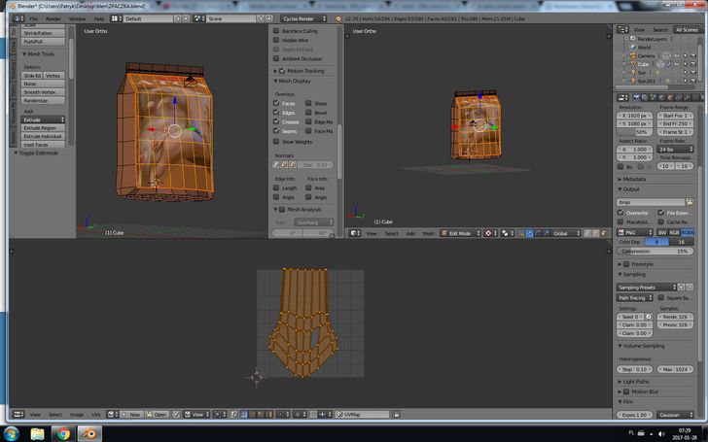
Task: Click the Extrude Region button
Action: (x=44, y=128)
